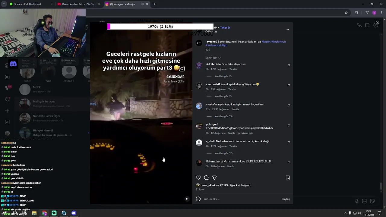This screenshot has height=217, width=386.
Task: Share the post via paper-plane icon
Action: [x=214, y=178]
